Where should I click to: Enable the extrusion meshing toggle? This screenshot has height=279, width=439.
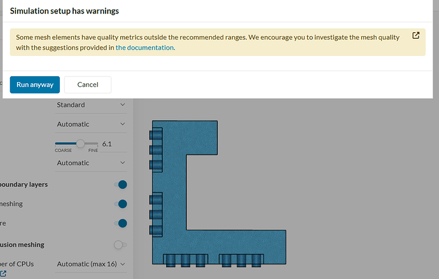(120, 245)
